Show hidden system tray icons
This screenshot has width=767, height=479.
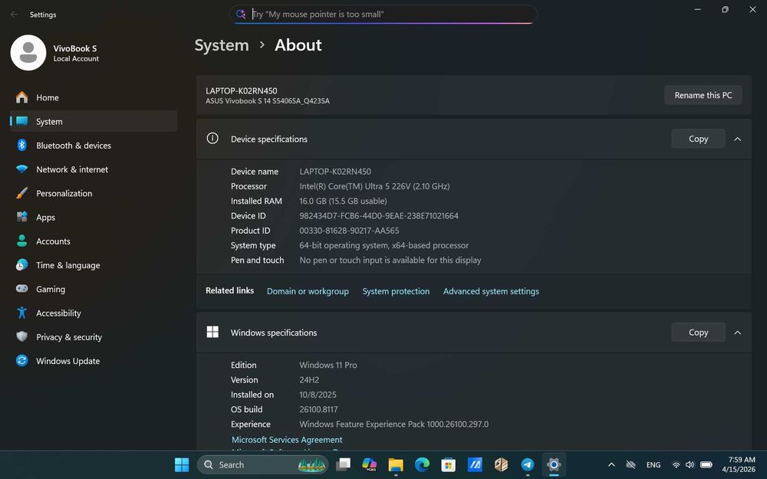pos(611,464)
